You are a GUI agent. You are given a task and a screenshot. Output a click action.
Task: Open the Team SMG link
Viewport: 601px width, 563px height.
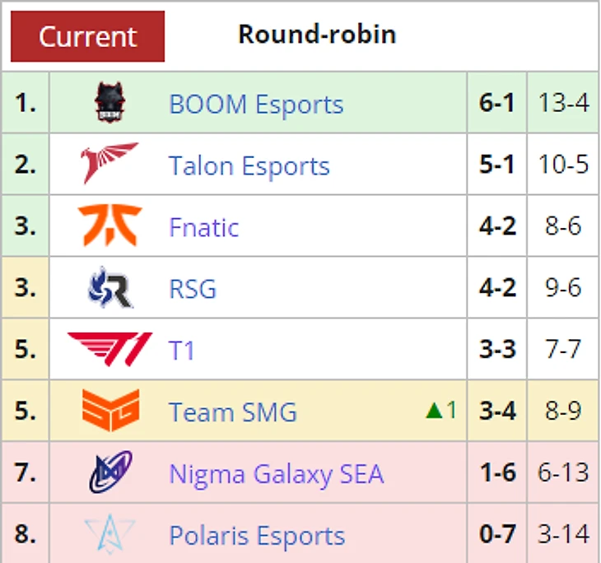pos(233,412)
